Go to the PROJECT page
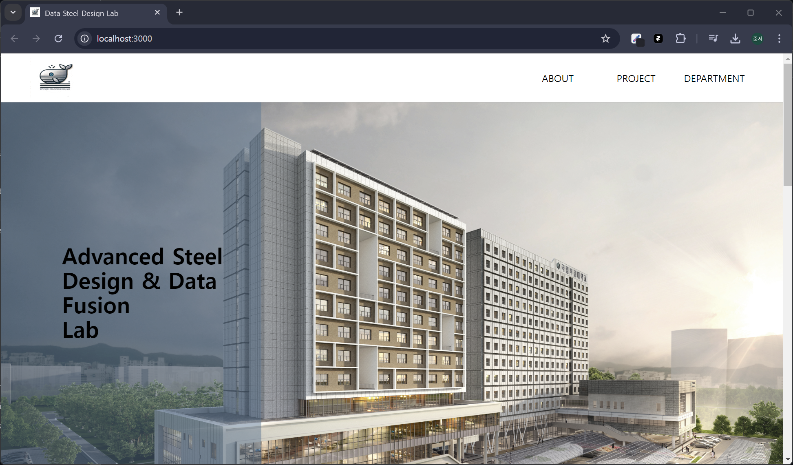This screenshot has width=793, height=465. (636, 79)
